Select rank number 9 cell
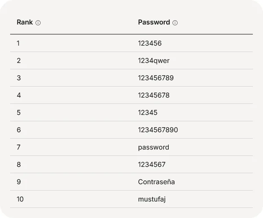 point(19,182)
